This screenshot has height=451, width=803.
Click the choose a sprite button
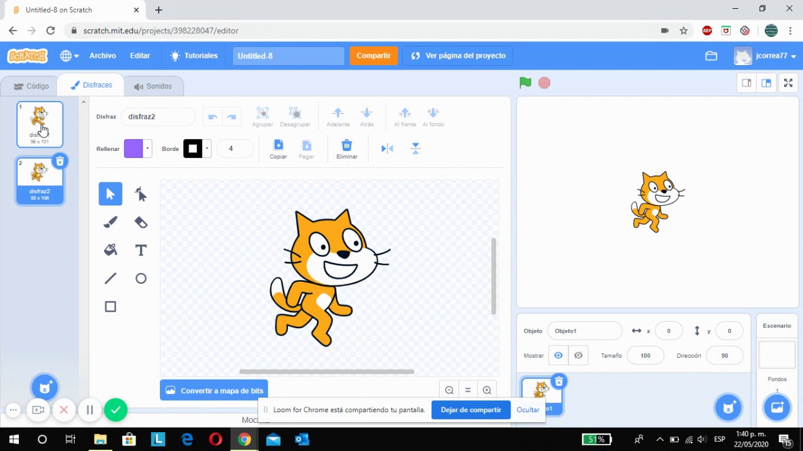point(728,408)
